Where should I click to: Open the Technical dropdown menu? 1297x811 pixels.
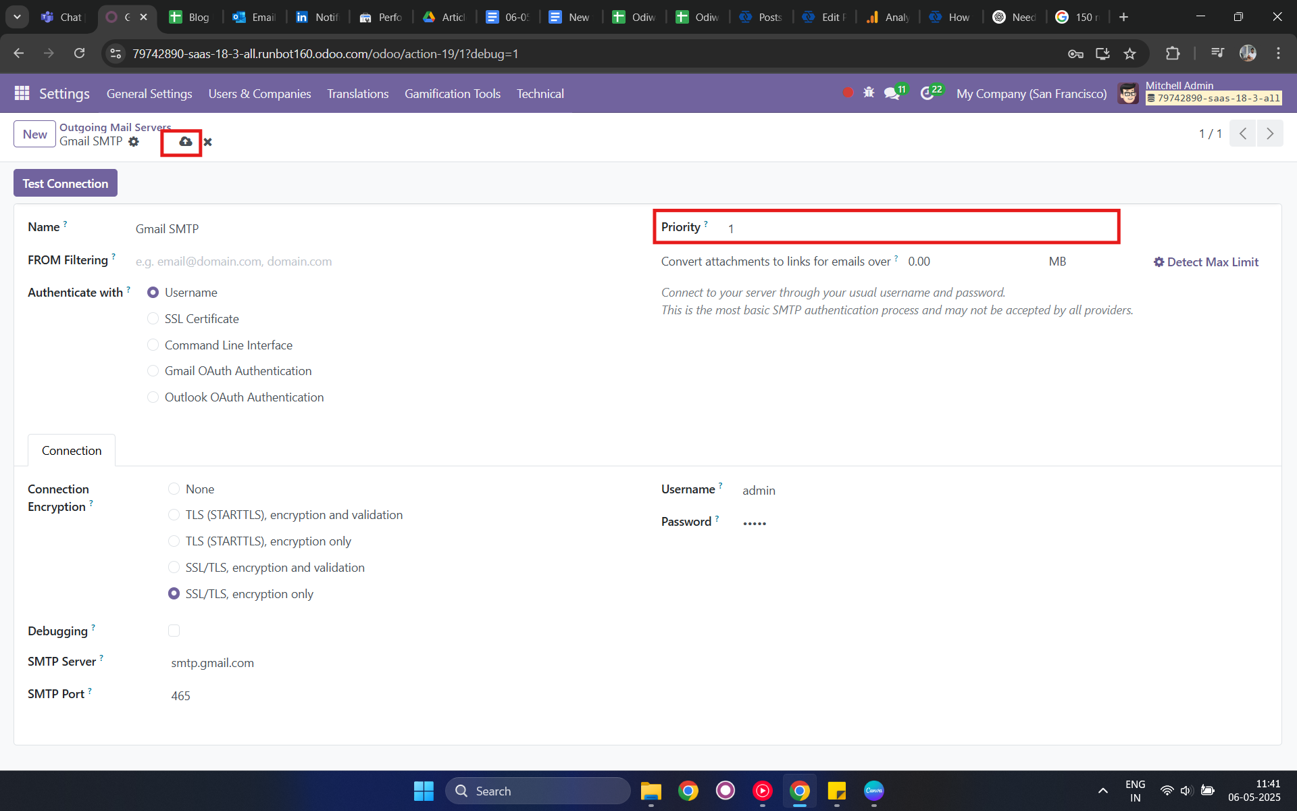540,94
